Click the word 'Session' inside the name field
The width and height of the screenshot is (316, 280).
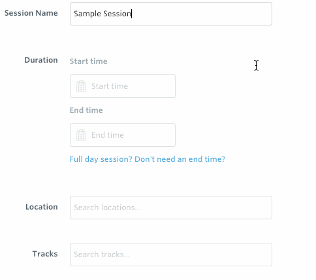pos(117,14)
